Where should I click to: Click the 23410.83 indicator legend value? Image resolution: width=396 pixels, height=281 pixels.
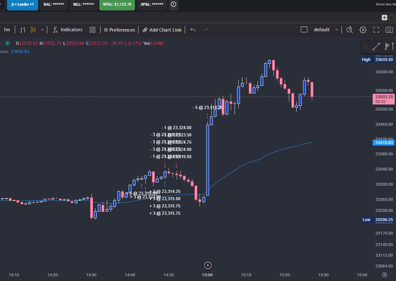20,51
